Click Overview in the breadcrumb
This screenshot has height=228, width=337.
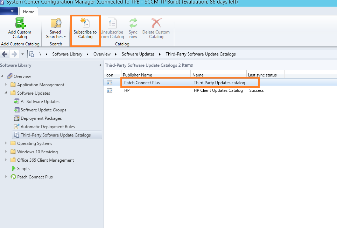pyautogui.click(x=102, y=54)
